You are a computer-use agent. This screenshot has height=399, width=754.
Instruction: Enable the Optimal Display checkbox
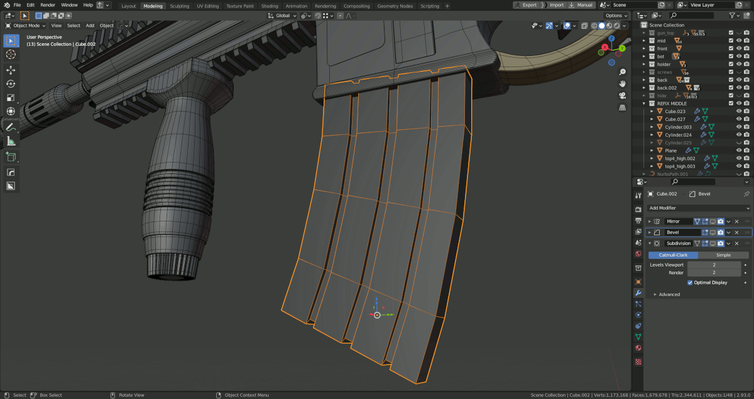[691, 282]
